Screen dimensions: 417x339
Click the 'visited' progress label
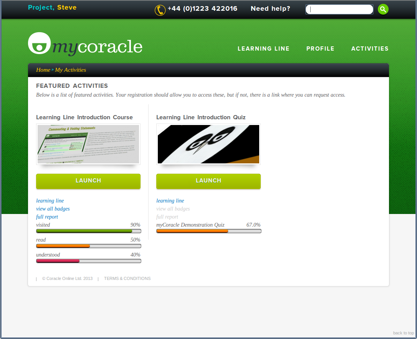(43, 225)
